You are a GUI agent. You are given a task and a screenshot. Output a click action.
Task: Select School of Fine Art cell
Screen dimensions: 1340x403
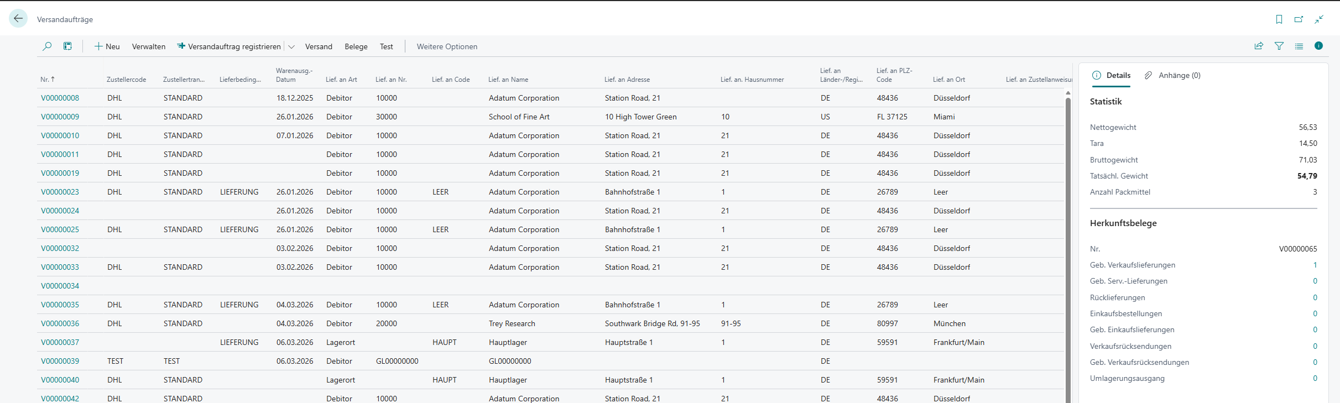519,117
